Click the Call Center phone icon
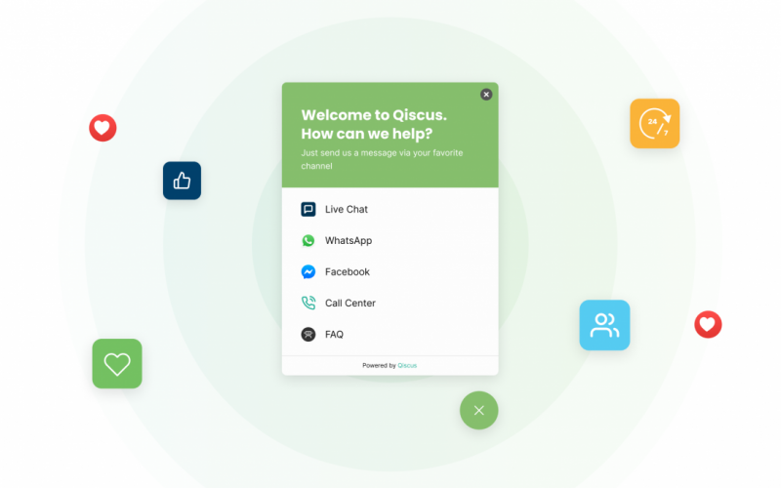Screen dimensions: 781x488 [x=308, y=304]
